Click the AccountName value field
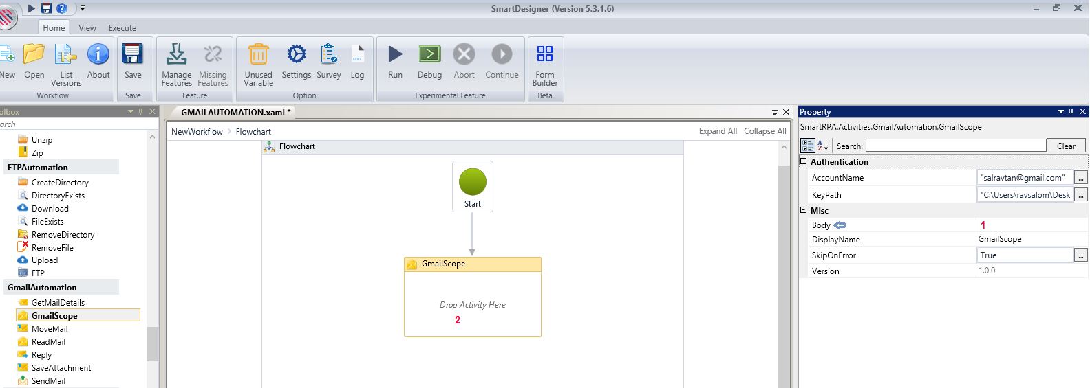Screen dimensions: 1090x388 click(1024, 178)
